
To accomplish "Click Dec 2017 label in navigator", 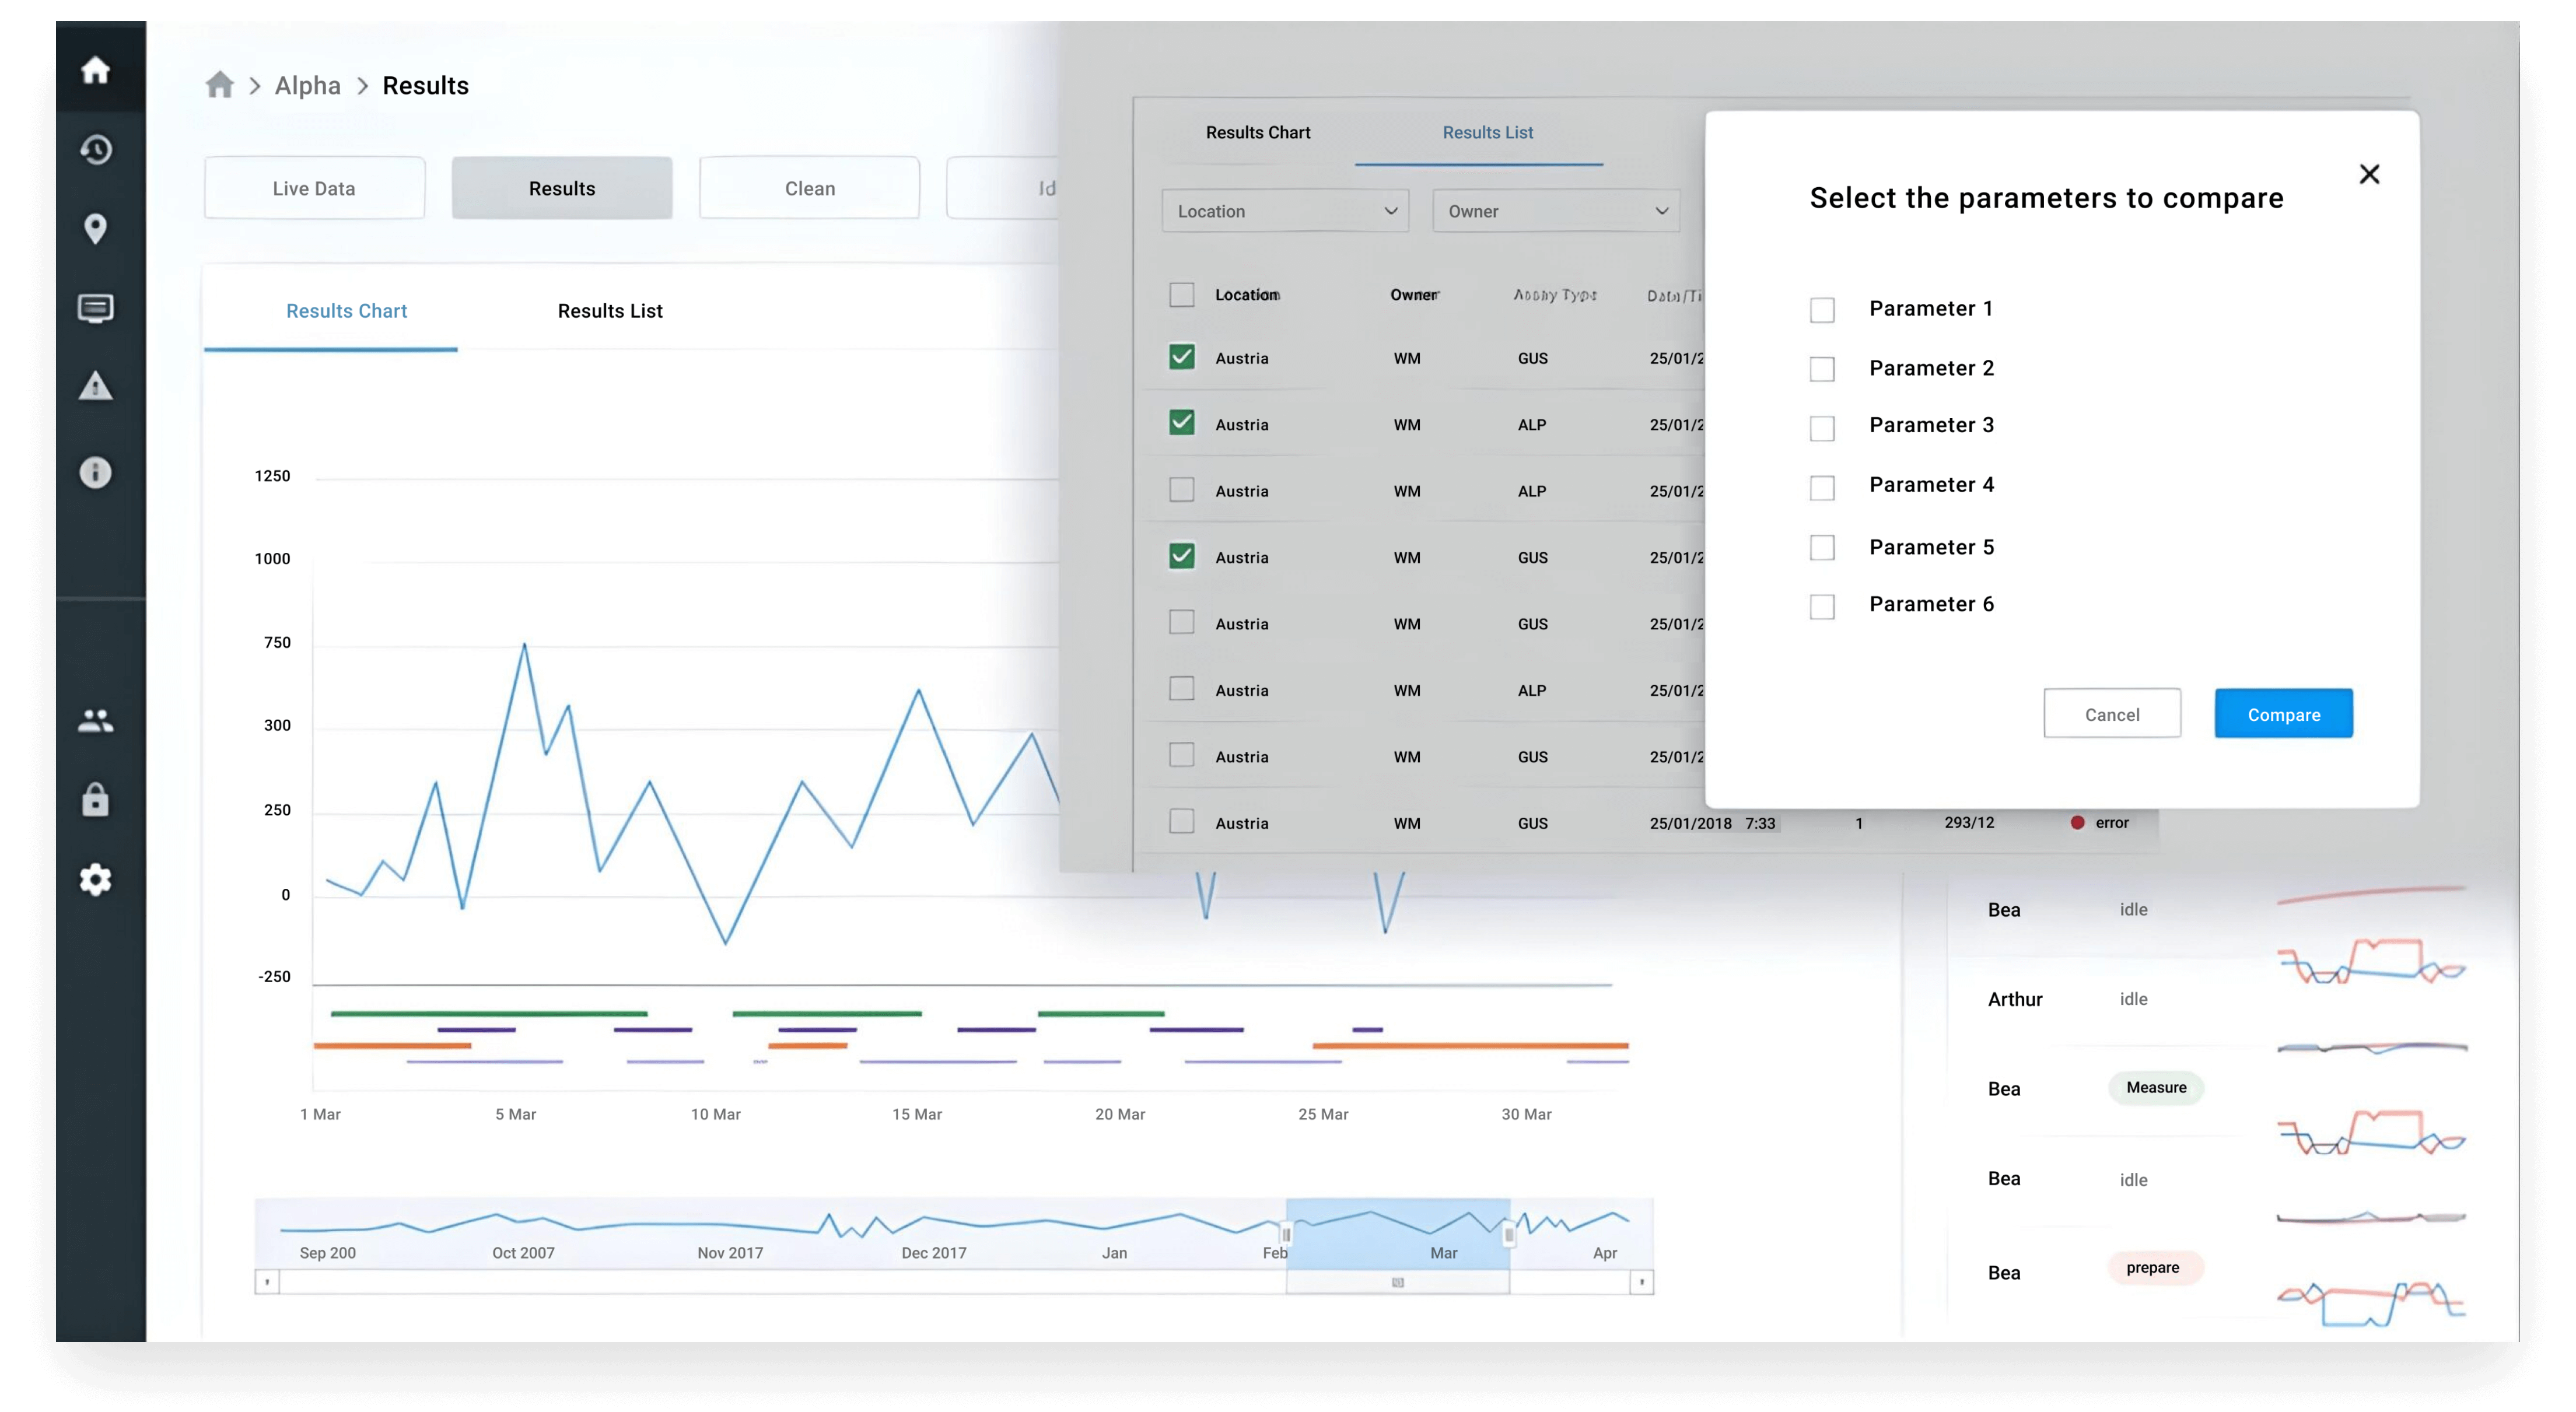I will 934,1253.
